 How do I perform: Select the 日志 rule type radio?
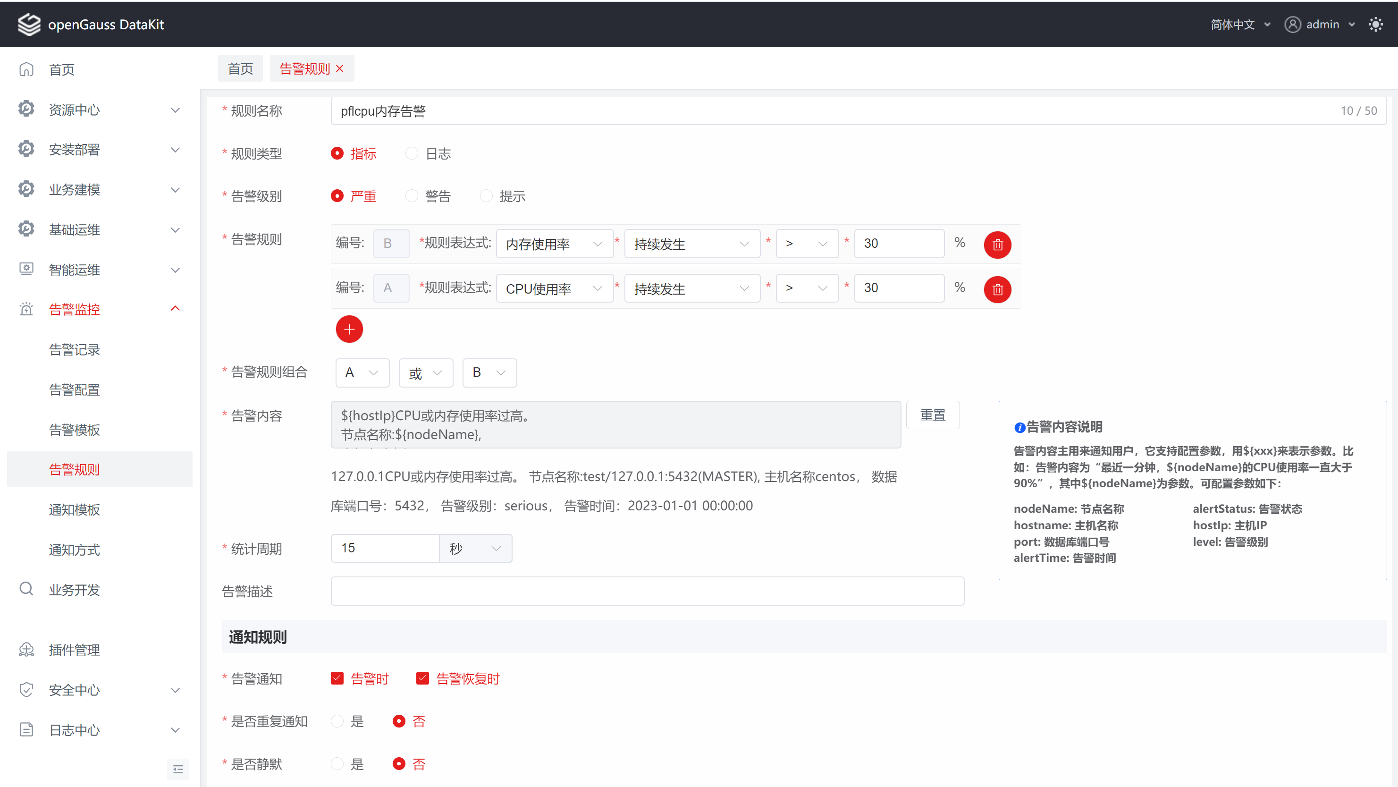[412, 153]
